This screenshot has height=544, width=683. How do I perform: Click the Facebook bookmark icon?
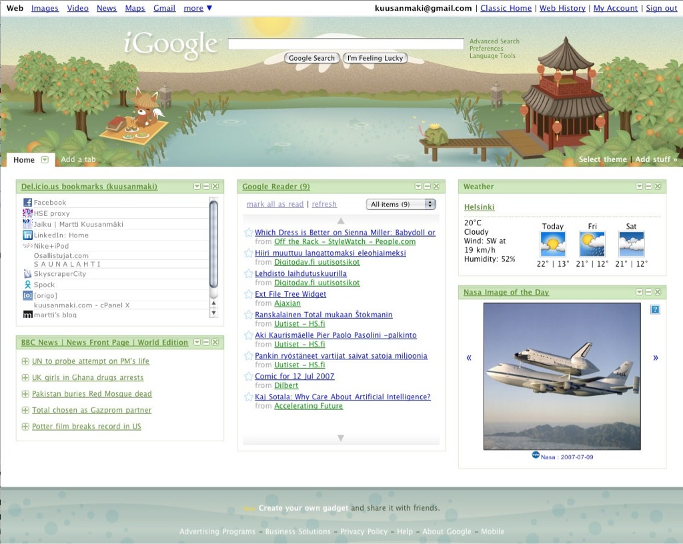pyautogui.click(x=27, y=203)
